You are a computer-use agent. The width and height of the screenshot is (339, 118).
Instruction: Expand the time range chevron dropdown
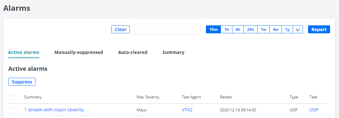point(298,29)
